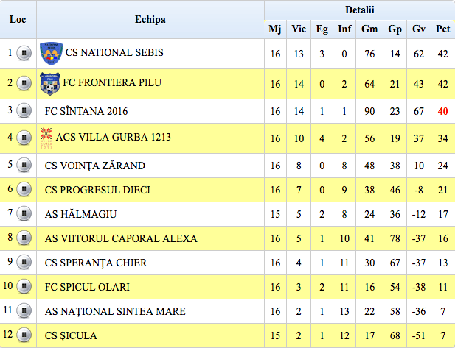This screenshot has height=348, width=455.
Task: Click the Echipa column header
Action: tap(150, 19)
